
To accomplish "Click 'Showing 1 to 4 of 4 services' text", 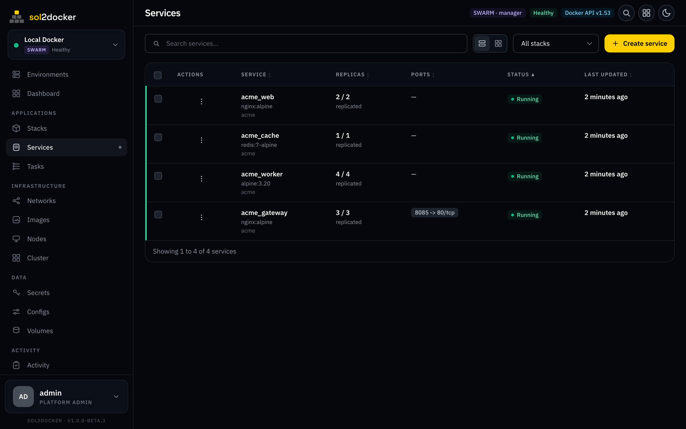I will pyautogui.click(x=194, y=251).
